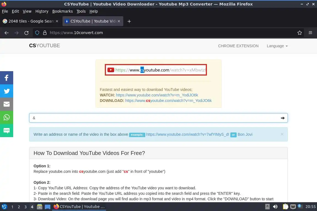Screen dimensions: 317x211
Task: Switch to workspace 4
Action: 32,207
